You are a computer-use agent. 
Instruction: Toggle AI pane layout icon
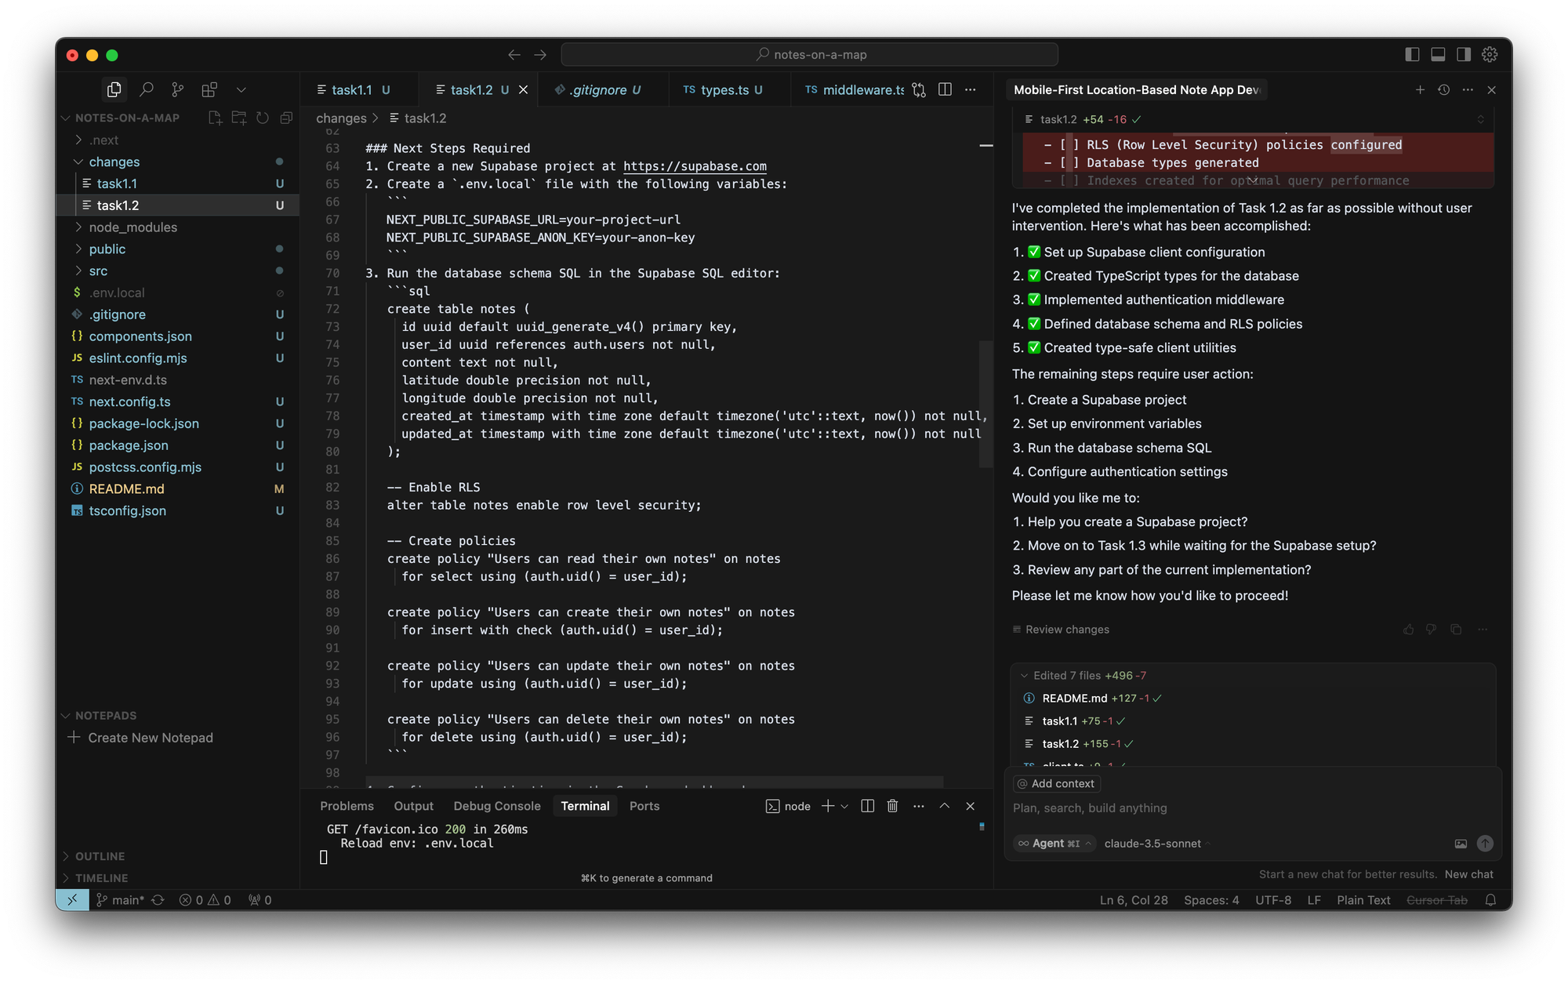tap(1464, 54)
